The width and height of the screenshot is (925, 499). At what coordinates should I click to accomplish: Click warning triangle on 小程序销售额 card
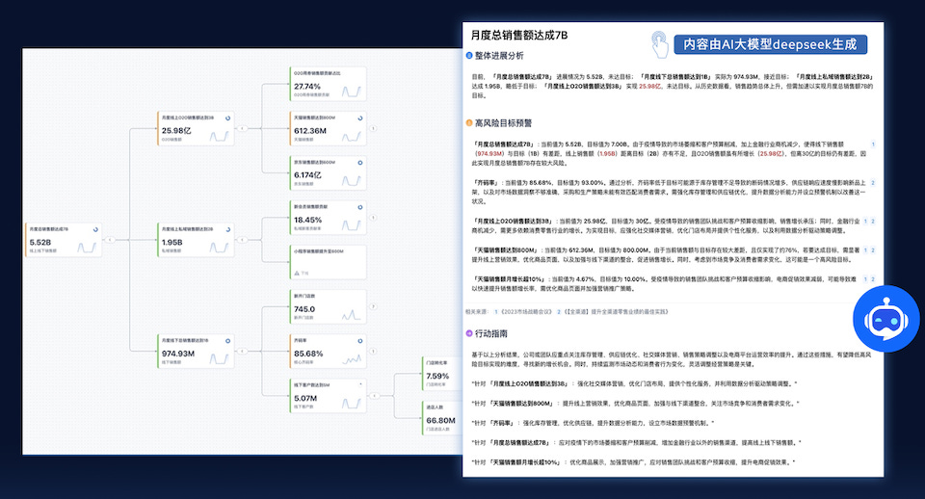[x=297, y=273]
